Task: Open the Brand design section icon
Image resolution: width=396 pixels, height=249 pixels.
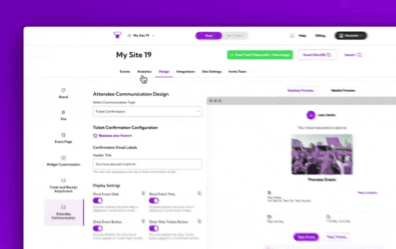Action: tap(63, 90)
